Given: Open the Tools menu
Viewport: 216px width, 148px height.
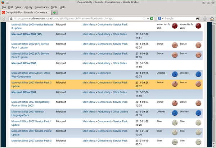Looking at the screenshot, I should tap(54, 7).
